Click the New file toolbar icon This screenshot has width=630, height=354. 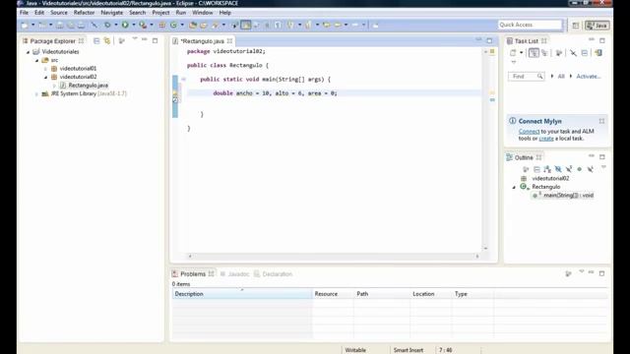coord(25,25)
